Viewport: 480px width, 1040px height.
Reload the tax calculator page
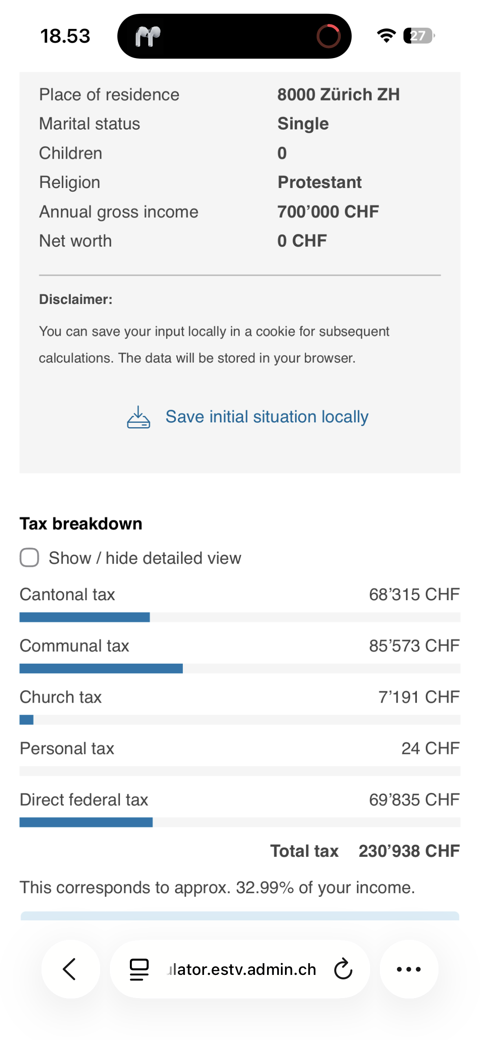click(343, 969)
